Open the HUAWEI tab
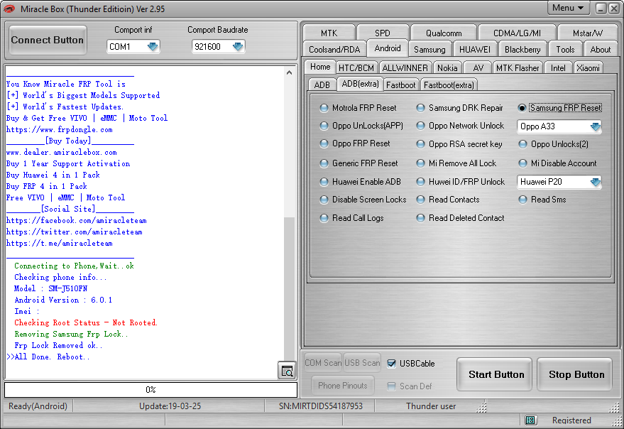This screenshot has height=429, width=624. coord(475,50)
